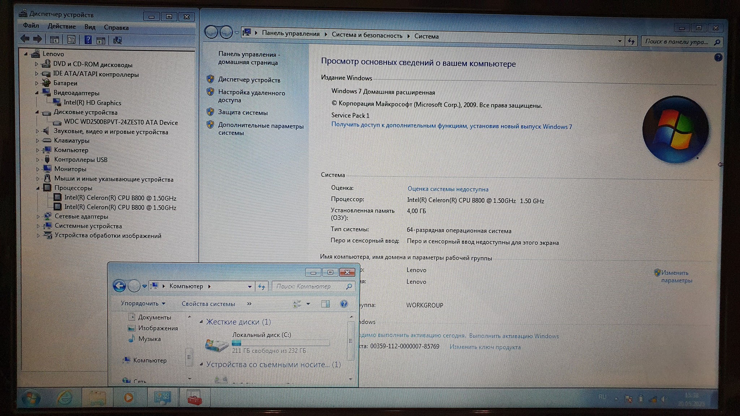Click the blue Help toolbar icon in Device Manager
The width and height of the screenshot is (740, 416).
88,40
